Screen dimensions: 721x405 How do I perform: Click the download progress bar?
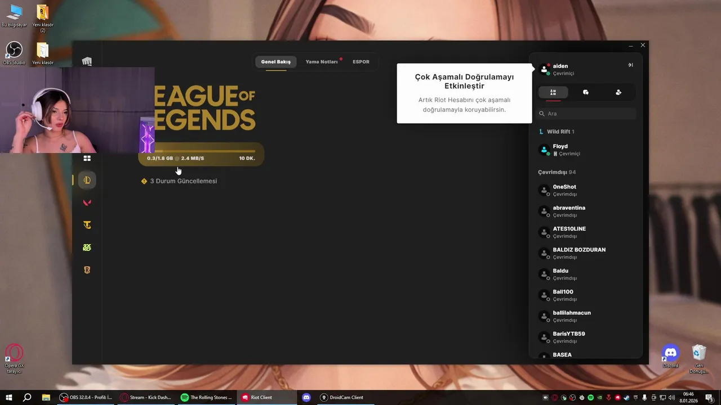pyautogui.click(x=201, y=151)
